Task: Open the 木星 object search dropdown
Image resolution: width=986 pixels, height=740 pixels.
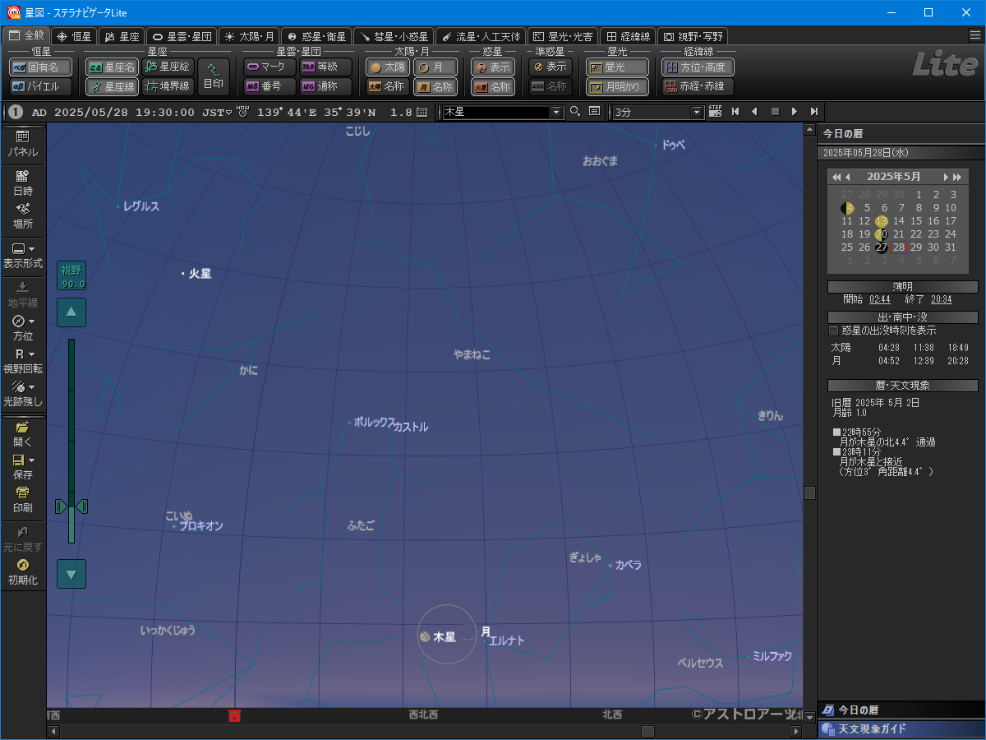Action: 556,112
